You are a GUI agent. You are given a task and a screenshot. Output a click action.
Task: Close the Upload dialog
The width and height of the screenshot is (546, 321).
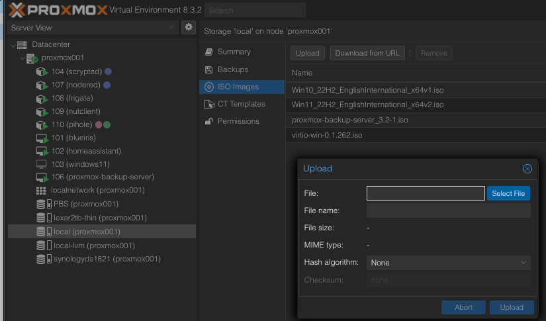coord(527,169)
